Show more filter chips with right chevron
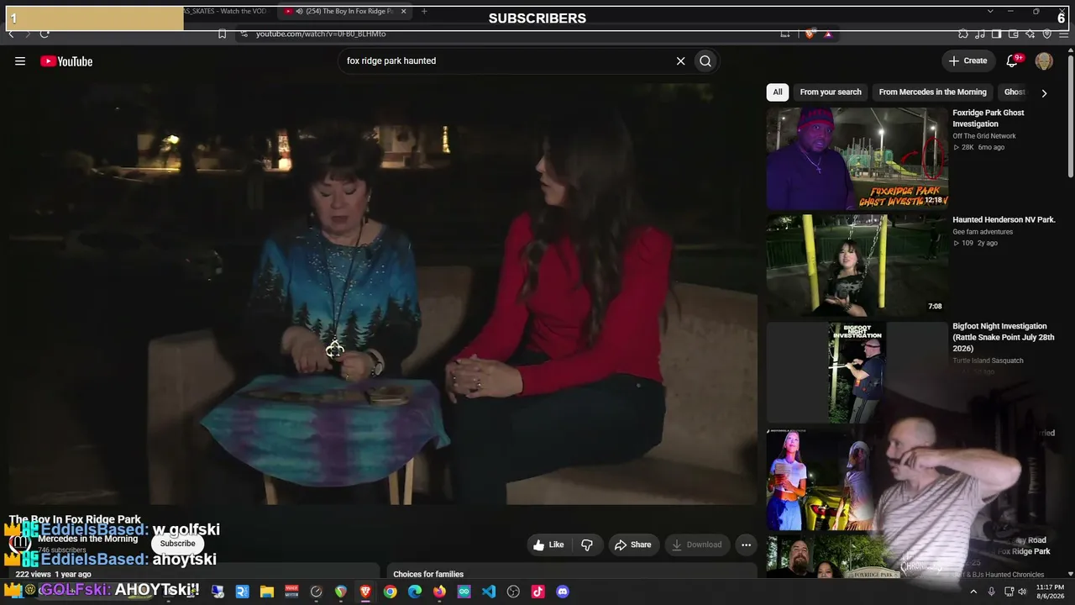The height and width of the screenshot is (605, 1075). coord(1044,93)
